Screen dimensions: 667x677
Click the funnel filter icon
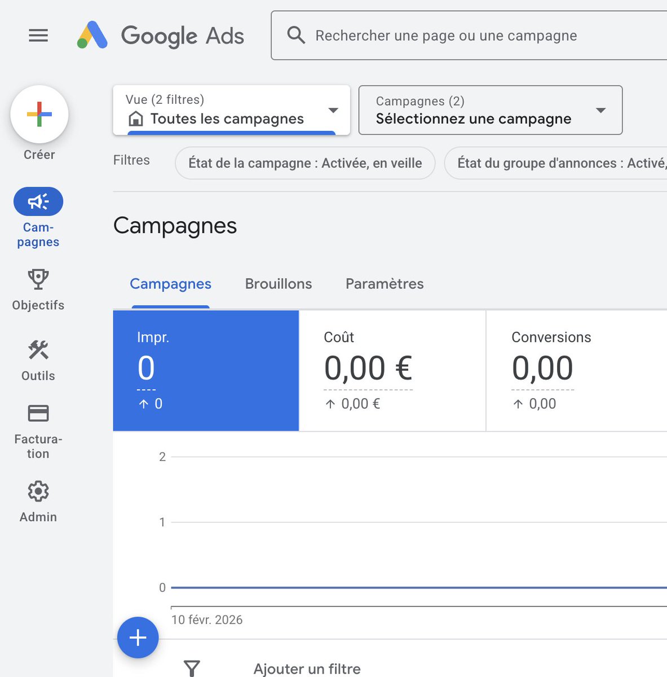(192, 669)
